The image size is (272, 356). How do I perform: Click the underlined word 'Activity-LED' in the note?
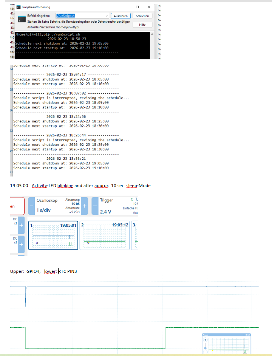coord(44,186)
